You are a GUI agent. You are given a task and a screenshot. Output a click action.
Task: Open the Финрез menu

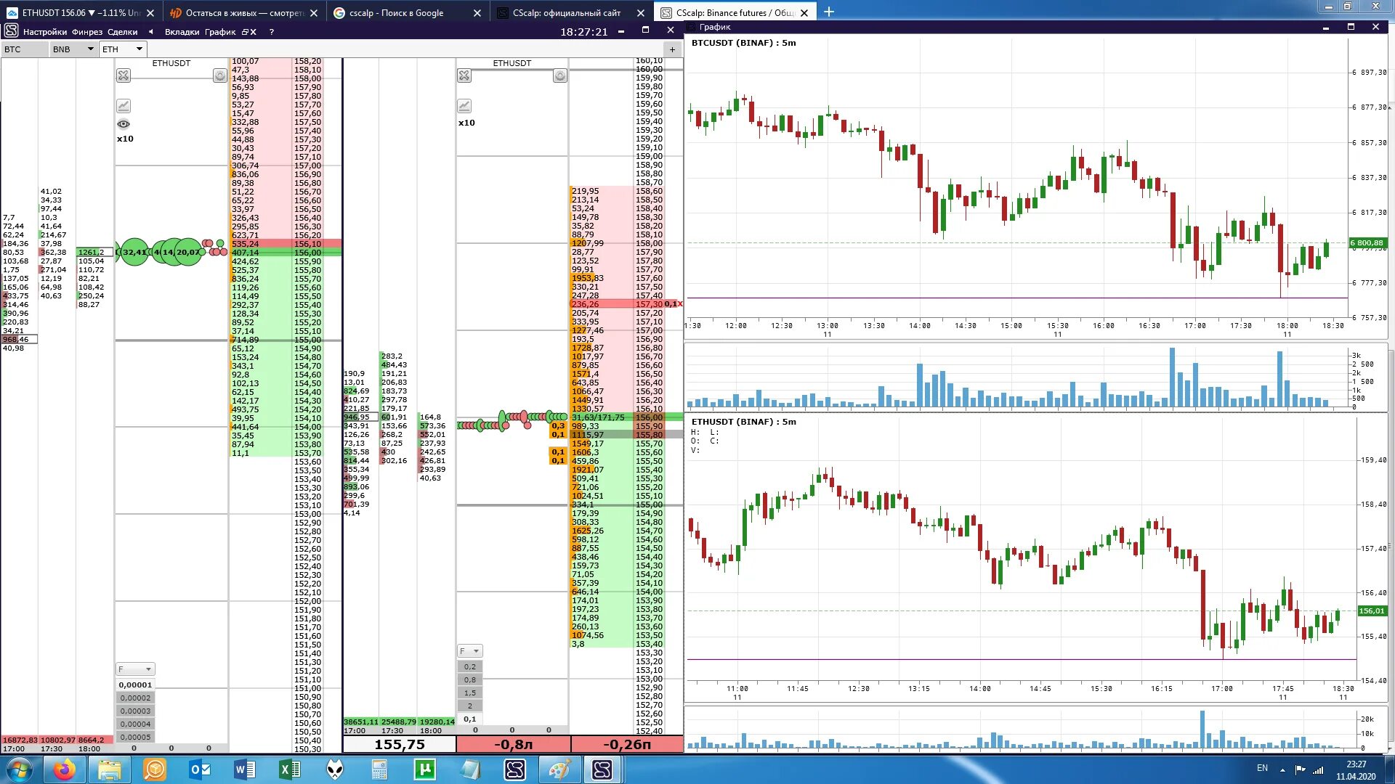tap(87, 32)
